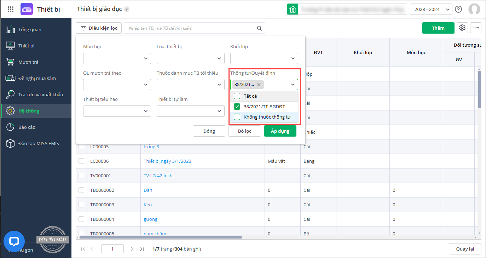Screen dimensions: 486x258
Task: Click the Bỏ lọc button
Action: [244, 131]
